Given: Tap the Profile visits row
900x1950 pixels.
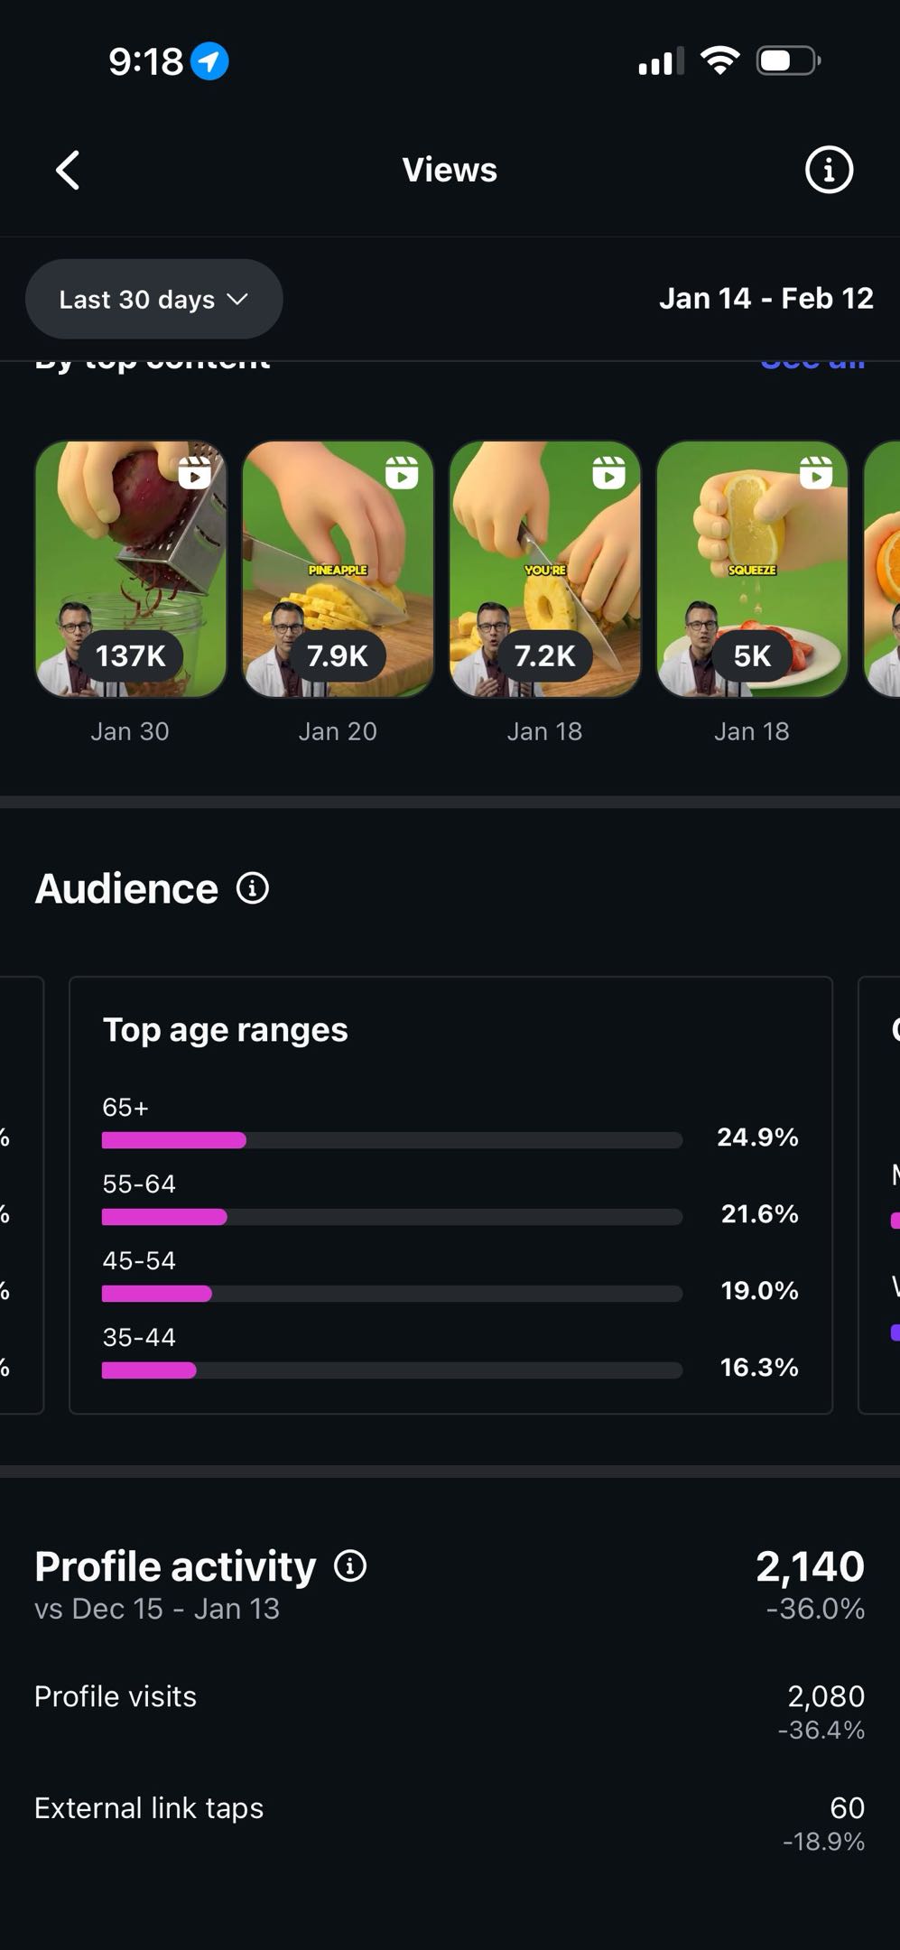Looking at the screenshot, I should click(x=450, y=1709).
